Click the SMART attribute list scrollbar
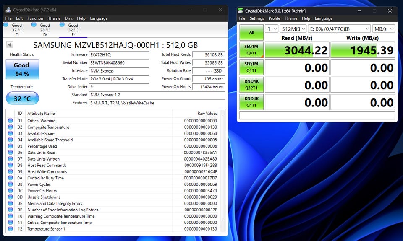 pos(222,168)
